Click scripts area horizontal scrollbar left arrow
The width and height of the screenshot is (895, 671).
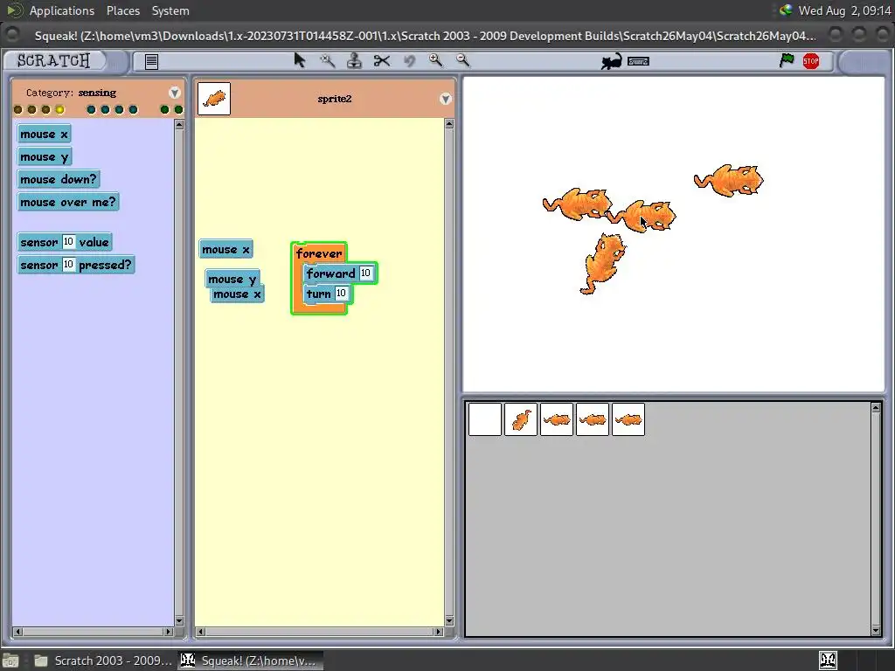click(x=200, y=632)
